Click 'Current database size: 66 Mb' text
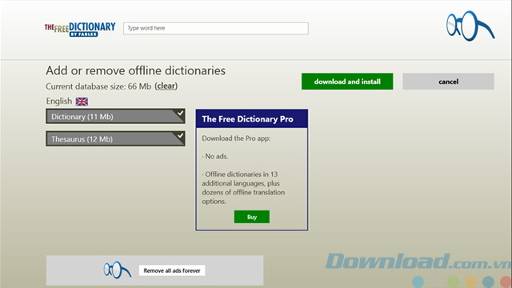 (98, 86)
